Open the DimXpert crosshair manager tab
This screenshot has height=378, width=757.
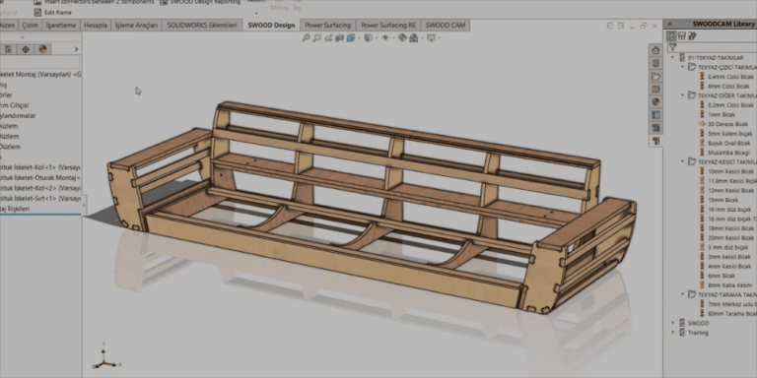[26, 48]
